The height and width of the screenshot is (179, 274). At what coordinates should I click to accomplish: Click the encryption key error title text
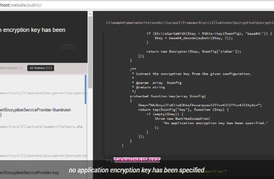(x=33, y=30)
